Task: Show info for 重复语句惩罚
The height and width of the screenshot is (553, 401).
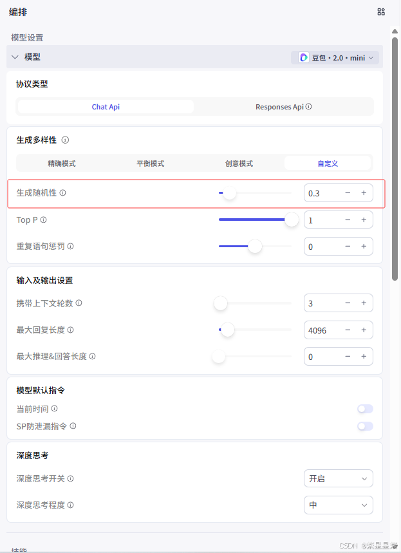Action: [71, 246]
